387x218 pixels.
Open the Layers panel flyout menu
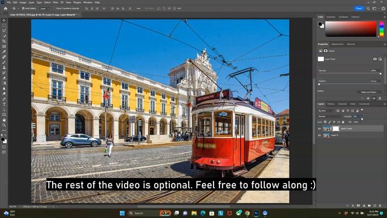(x=385, y=104)
